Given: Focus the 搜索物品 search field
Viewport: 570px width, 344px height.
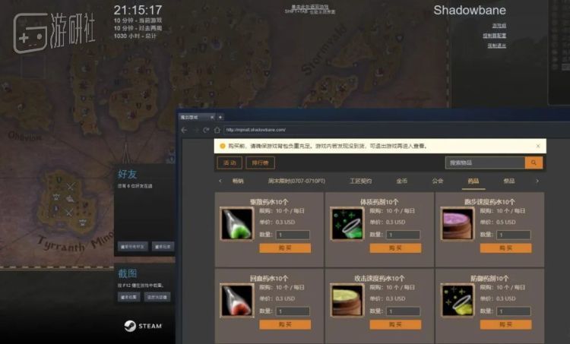Looking at the screenshot, I should [x=485, y=163].
